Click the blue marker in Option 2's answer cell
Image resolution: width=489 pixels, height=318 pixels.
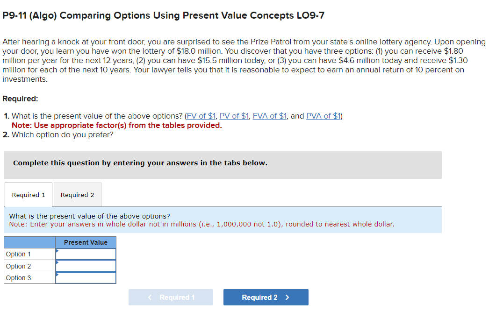click(58, 263)
